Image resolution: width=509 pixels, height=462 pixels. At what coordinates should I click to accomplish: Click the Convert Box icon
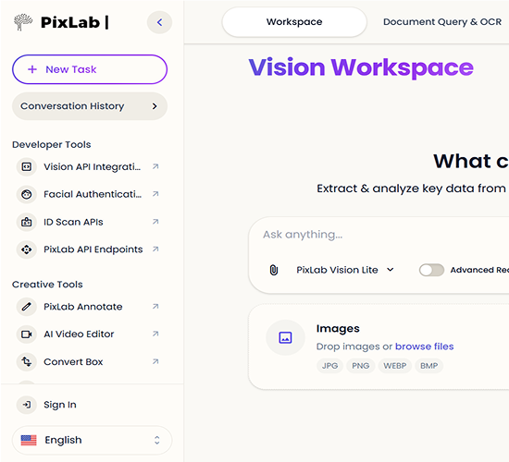pyautogui.click(x=26, y=361)
